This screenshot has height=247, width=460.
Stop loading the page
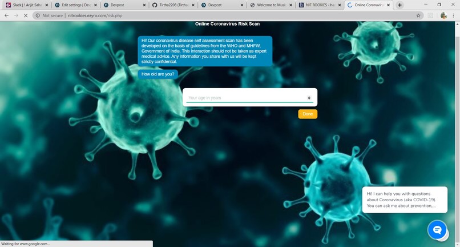tap(26, 15)
